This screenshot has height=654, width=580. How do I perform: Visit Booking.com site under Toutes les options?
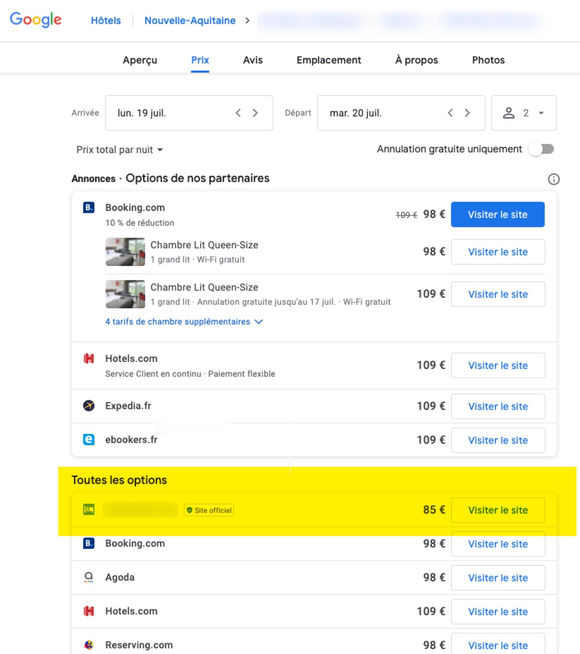click(498, 544)
